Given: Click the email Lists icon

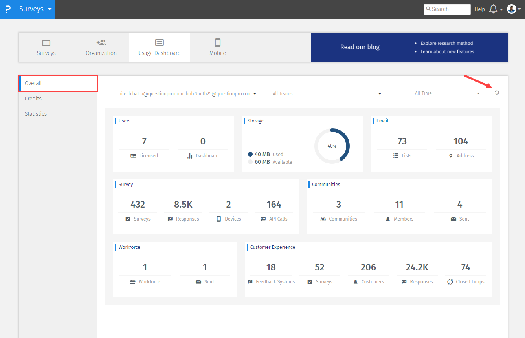Looking at the screenshot, I should click(396, 156).
